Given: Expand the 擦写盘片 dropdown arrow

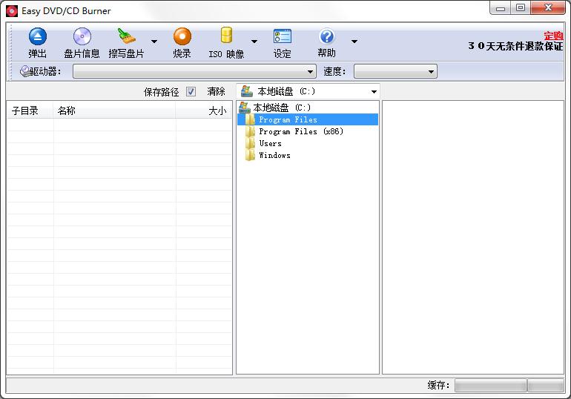Looking at the screenshot, I should [x=154, y=42].
